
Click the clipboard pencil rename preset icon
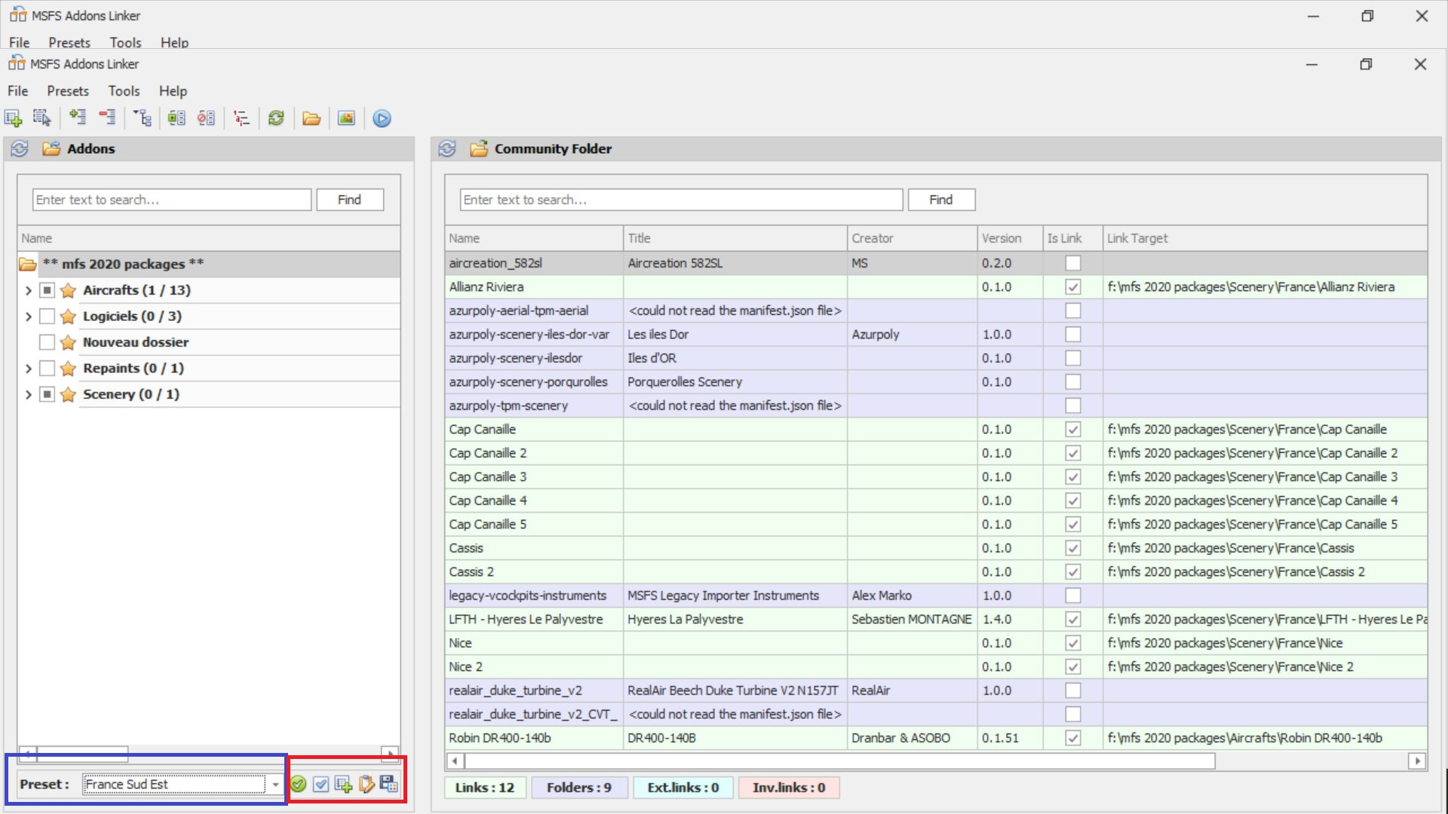tap(367, 785)
